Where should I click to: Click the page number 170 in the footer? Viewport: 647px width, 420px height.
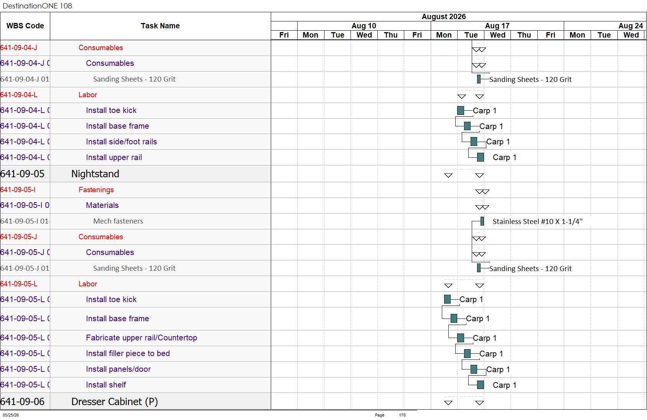[x=402, y=415]
